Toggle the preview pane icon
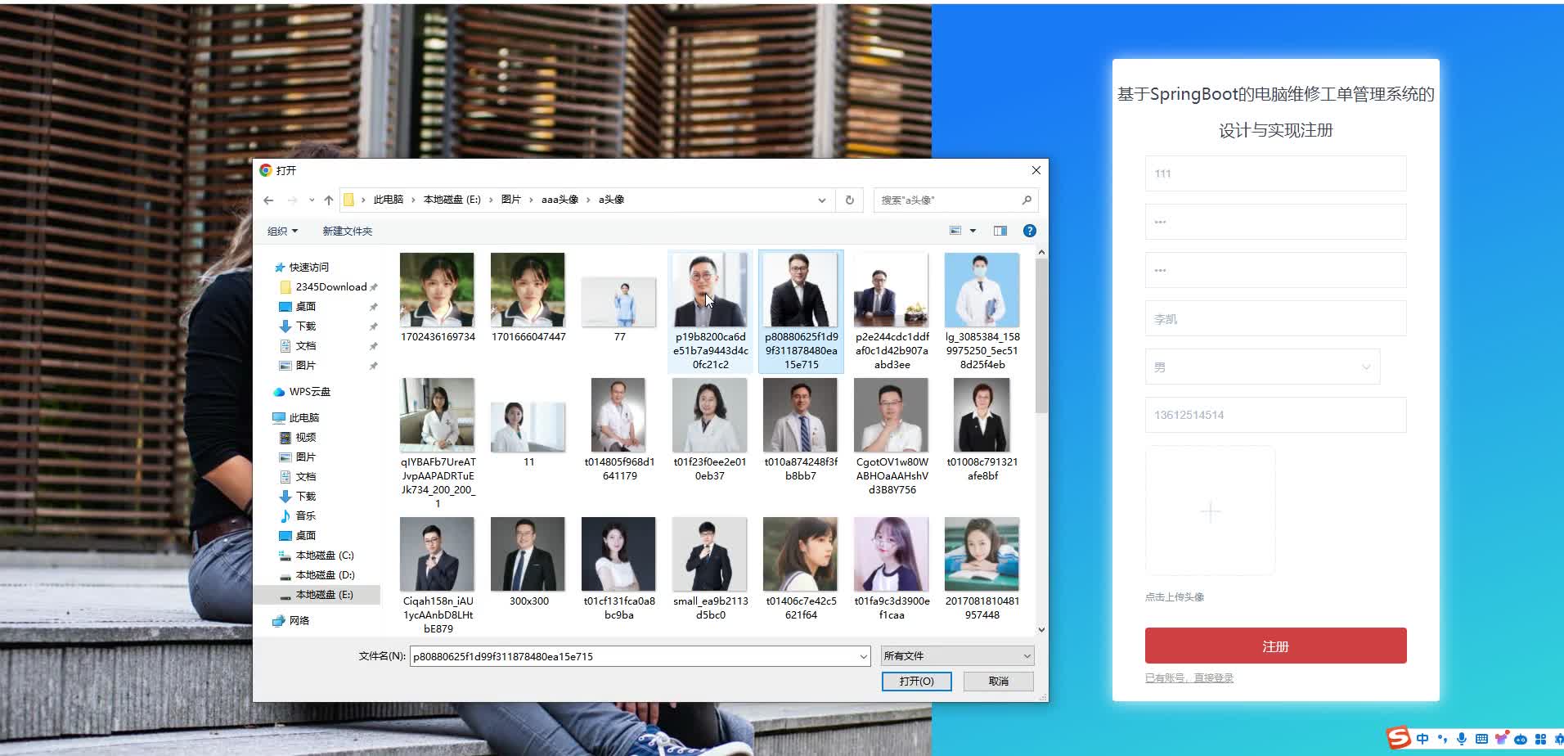Viewport: 1564px width, 756px height. click(1000, 231)
